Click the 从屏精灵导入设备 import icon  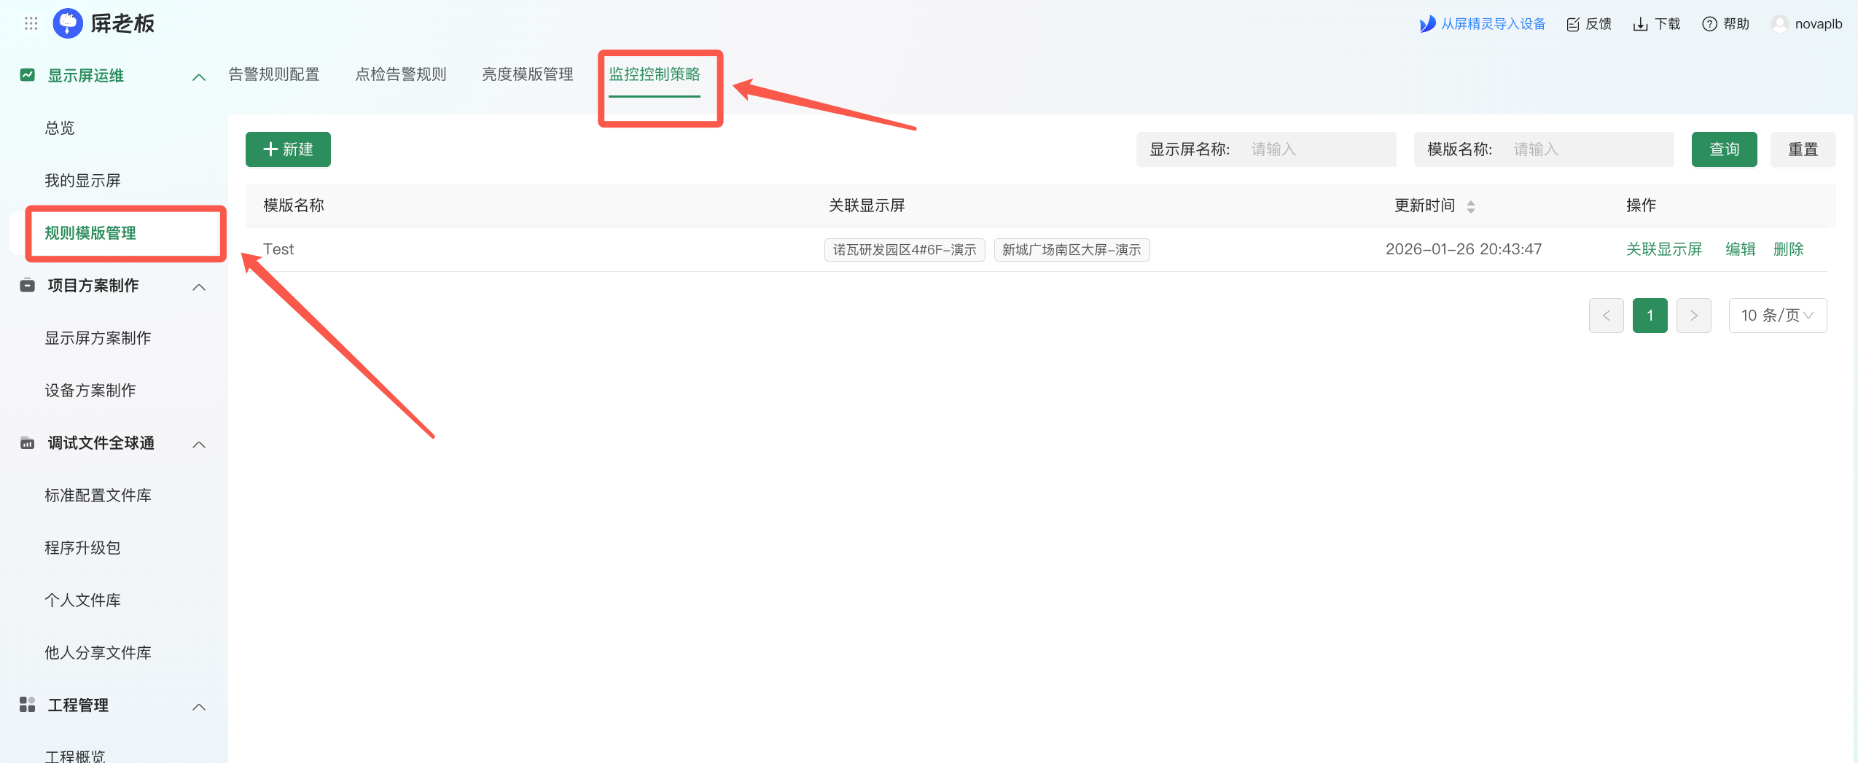1426,24
